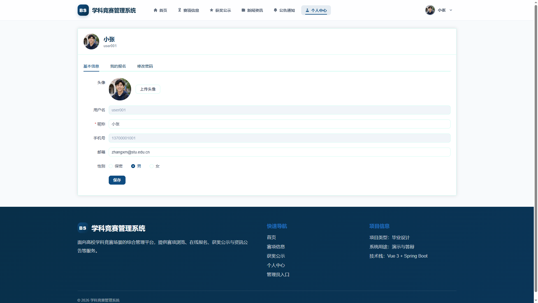Switch to the 我的报名 tab
The height and width of the screenshot is (303, 538).
click(118, 66)
